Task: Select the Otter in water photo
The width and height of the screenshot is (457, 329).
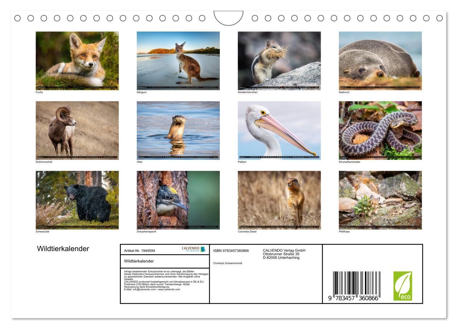Action: coord(178,130)
